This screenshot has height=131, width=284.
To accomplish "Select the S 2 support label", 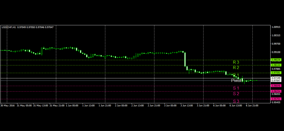I will click(236, 94).
